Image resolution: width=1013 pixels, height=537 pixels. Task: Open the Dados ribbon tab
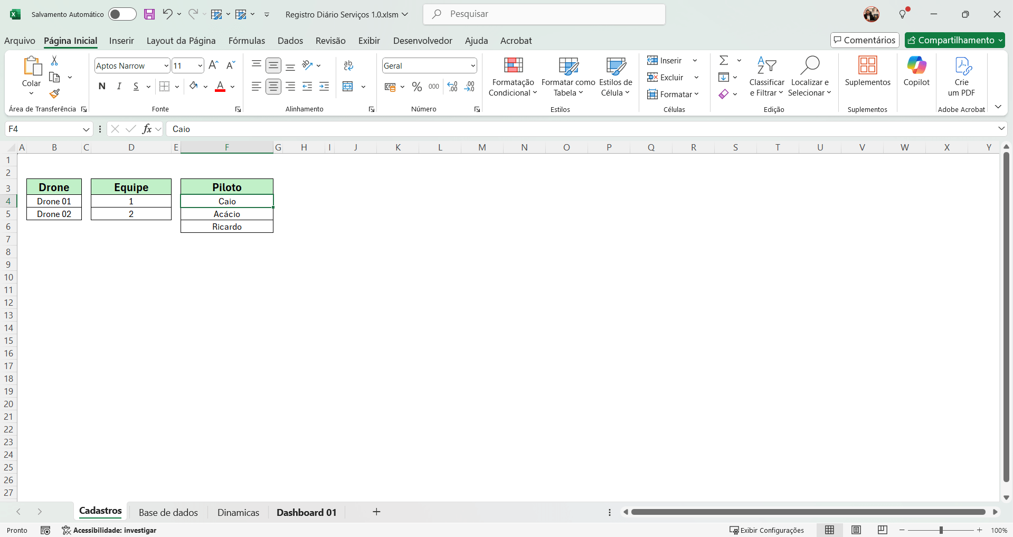pos(290,41)
